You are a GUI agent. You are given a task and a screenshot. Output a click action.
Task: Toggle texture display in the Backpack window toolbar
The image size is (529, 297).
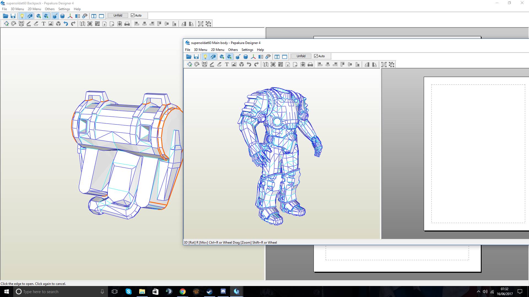click(x=30, y=16)
